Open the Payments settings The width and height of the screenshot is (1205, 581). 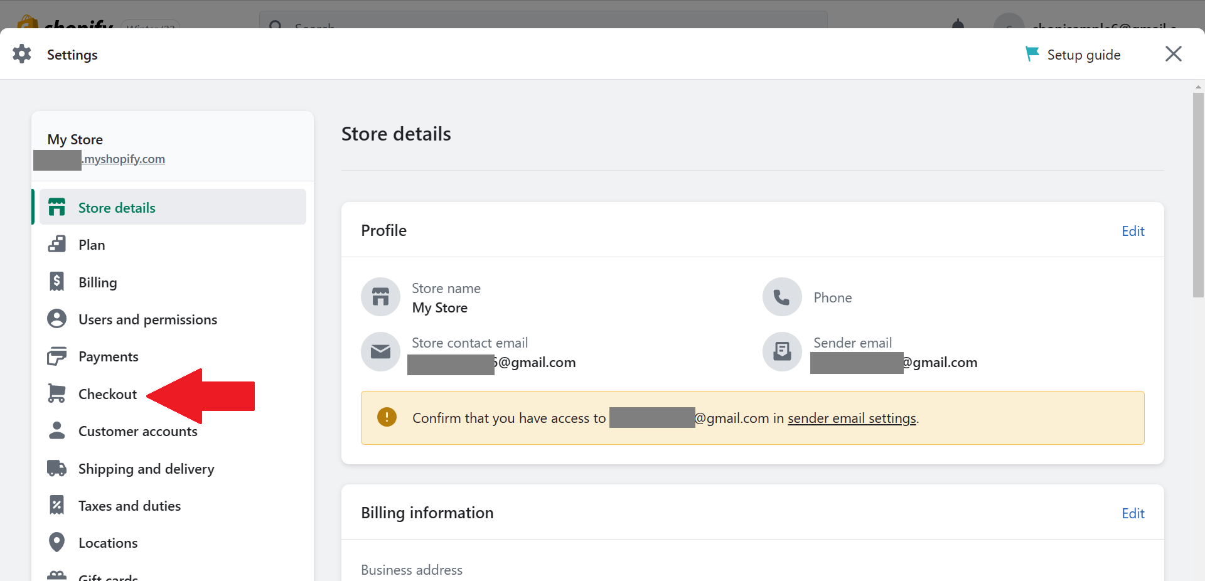click(x=173, y=356)
